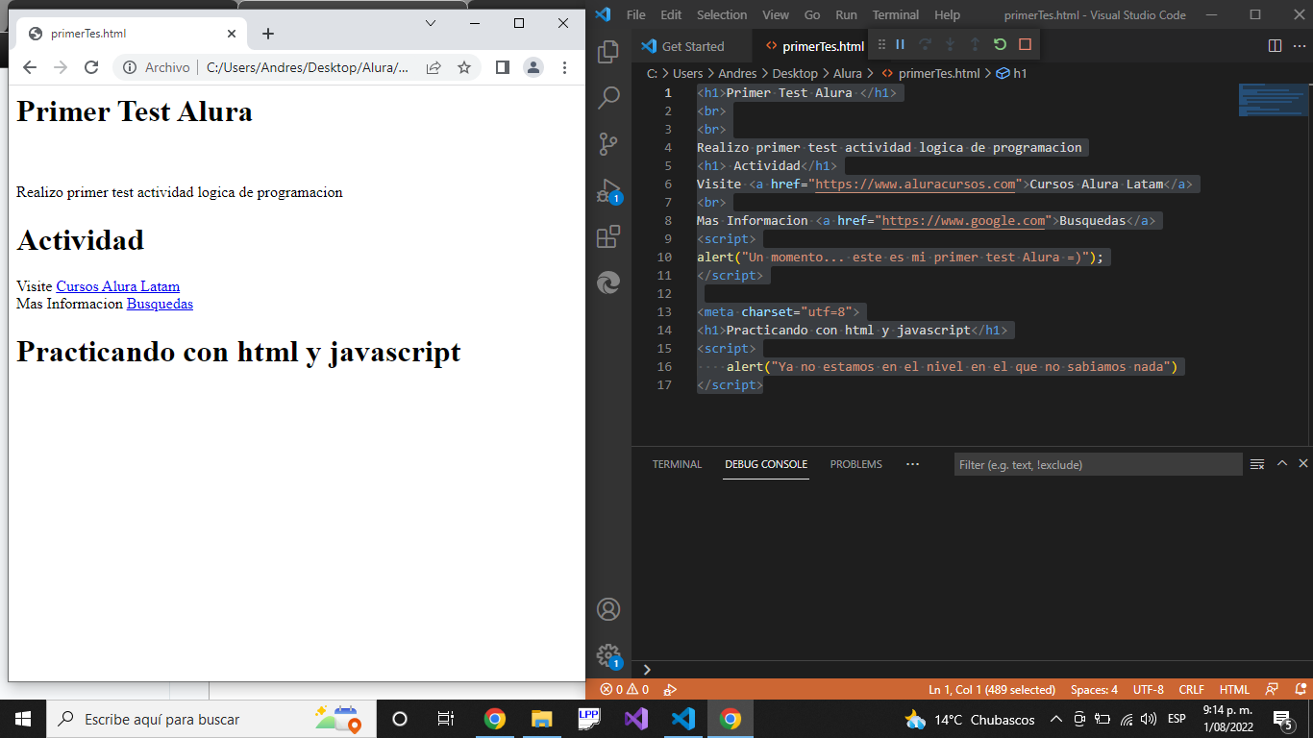Open the Extensions view

tap(608, 236)
